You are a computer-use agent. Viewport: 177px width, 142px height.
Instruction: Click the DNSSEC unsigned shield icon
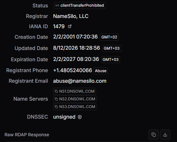(80, 117)
